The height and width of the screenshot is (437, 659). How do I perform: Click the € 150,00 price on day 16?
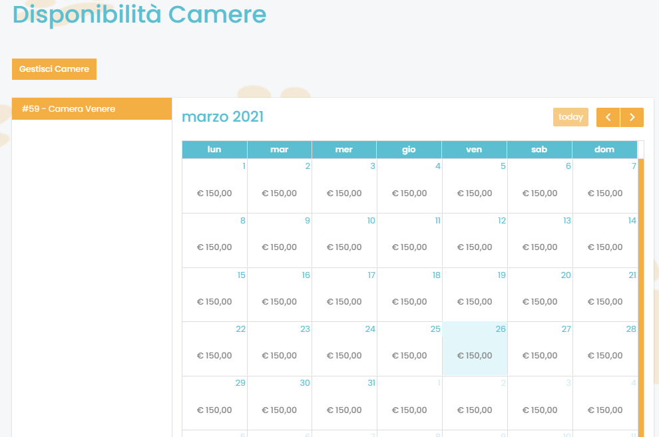click(280, 301)
